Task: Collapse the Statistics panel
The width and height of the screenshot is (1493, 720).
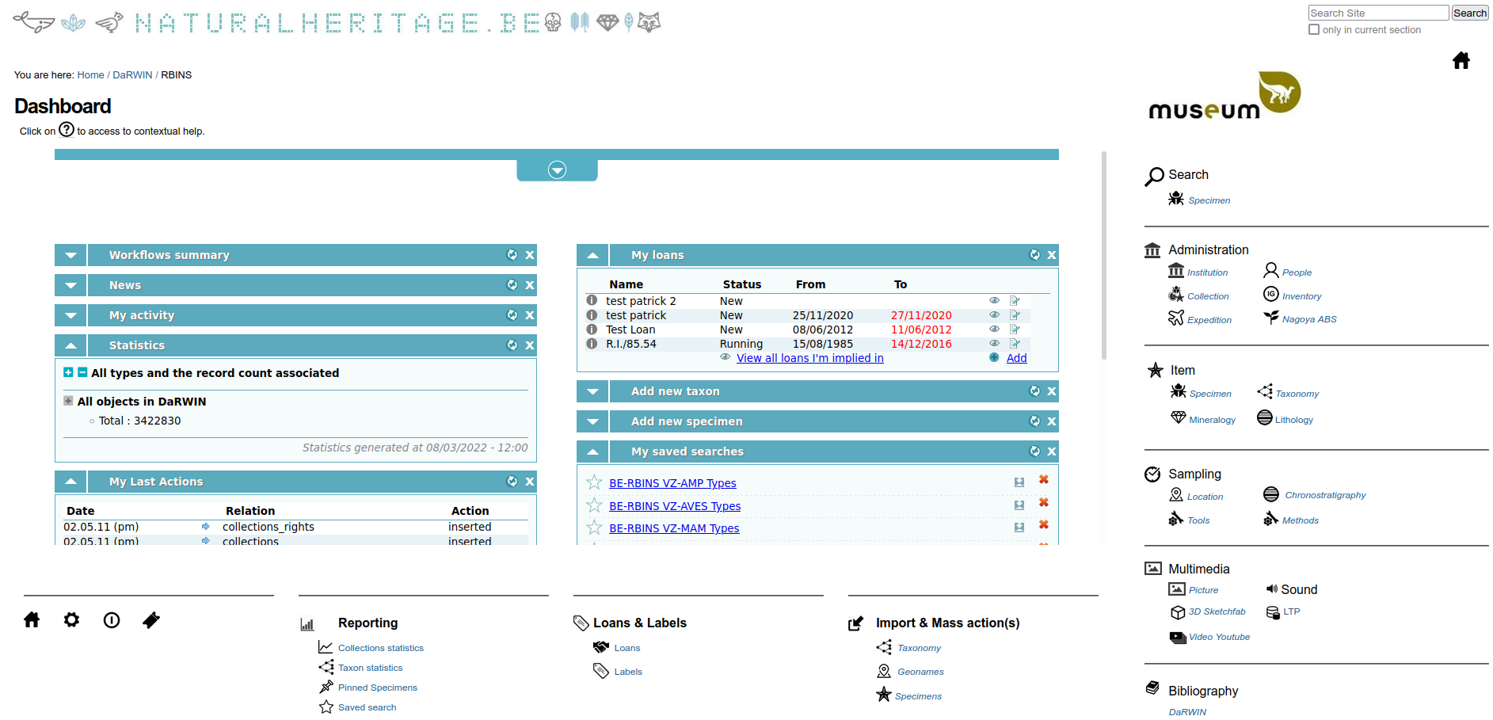Action: click(70, 345)
